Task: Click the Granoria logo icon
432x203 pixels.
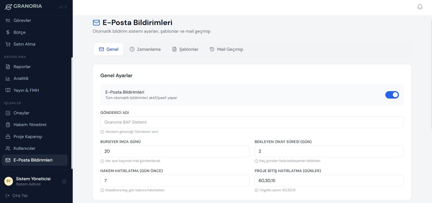Action: click(8, 7)
